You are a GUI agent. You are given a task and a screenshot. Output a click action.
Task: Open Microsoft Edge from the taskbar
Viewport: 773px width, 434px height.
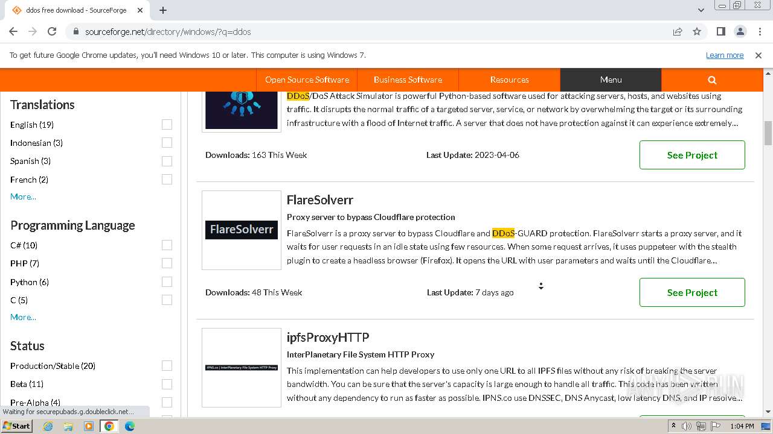pos(130,426)
